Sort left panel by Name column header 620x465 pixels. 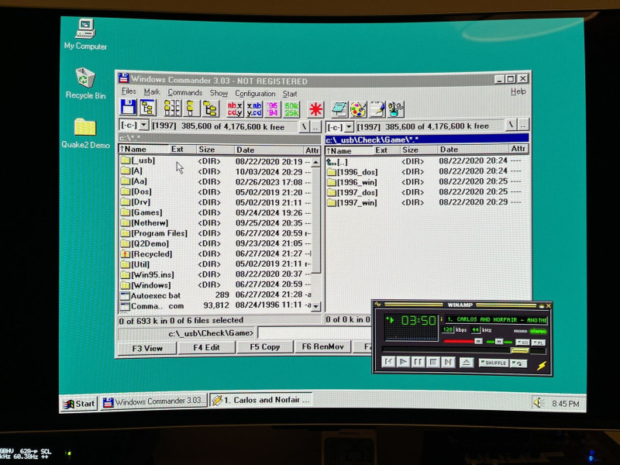(143, 149)
